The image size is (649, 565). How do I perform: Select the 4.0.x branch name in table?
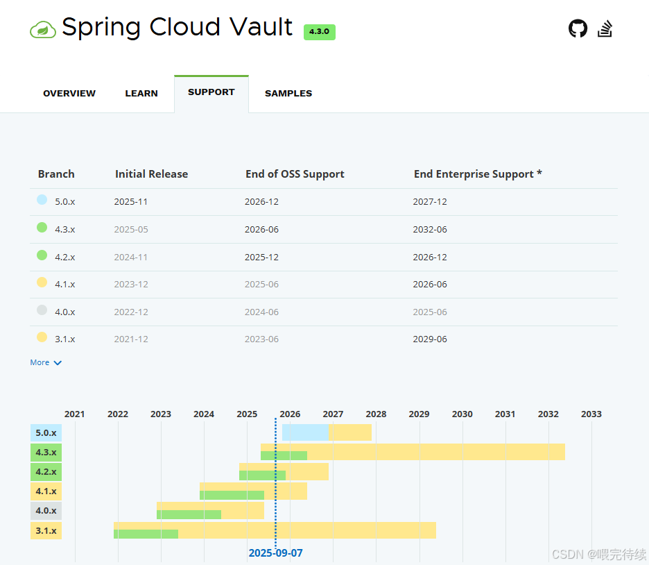click(65, 312)
